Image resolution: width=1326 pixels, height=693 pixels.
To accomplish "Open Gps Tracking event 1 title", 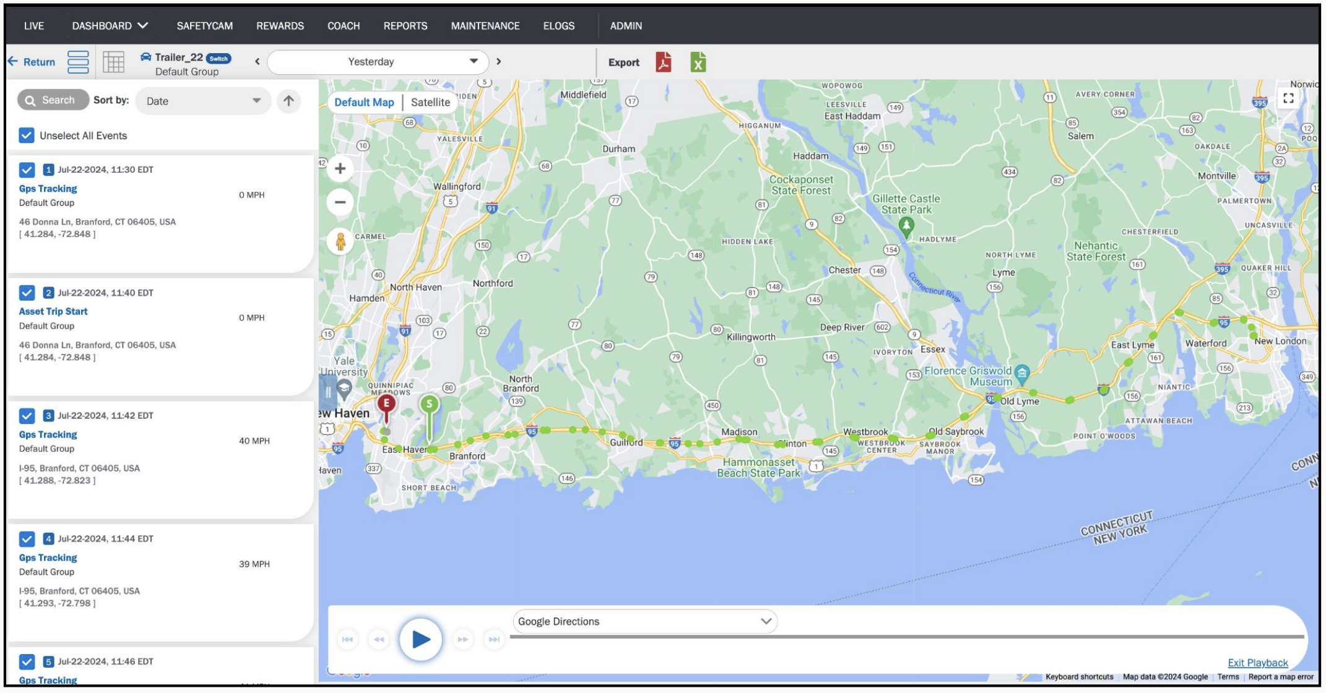I will point(48,189).
